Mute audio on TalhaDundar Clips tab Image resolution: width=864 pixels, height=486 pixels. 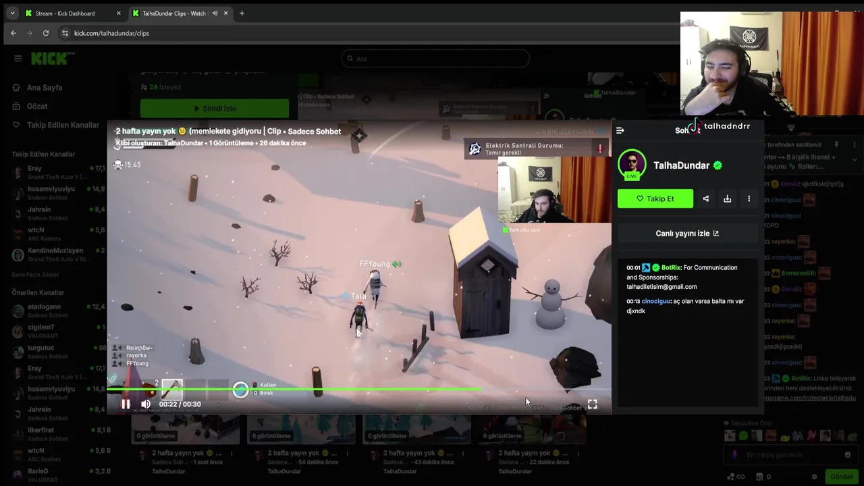coord(215,13)
